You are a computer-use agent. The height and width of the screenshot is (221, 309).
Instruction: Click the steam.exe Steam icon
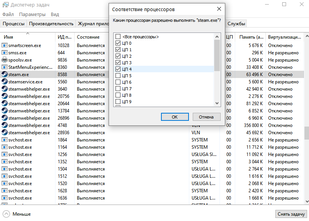(x=5, y=75)
